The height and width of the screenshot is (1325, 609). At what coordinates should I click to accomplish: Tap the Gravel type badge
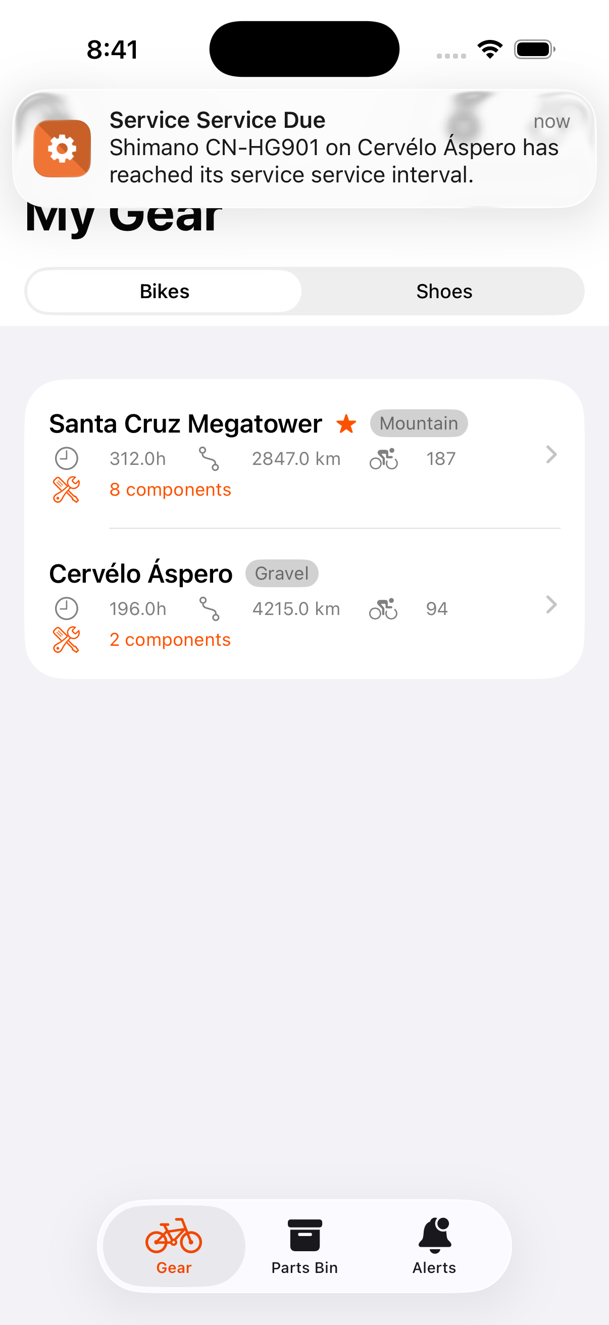click(x=282, y=574)
